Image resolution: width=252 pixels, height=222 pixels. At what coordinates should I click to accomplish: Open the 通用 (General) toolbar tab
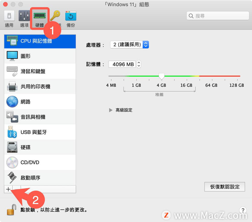(x=9, y=19)
